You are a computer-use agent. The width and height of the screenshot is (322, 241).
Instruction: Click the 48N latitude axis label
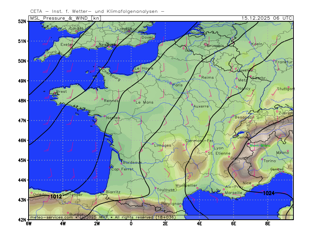22,100
